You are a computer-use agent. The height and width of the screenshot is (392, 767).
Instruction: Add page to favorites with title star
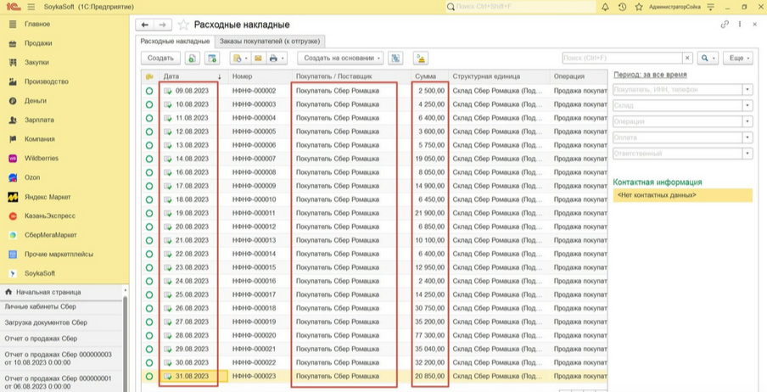(x=183, y=25)
